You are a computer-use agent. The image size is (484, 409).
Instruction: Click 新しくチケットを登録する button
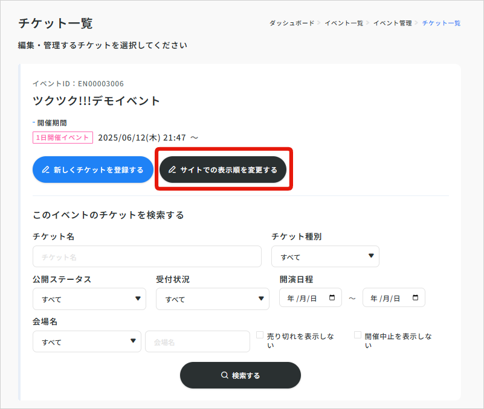(92, 170)
